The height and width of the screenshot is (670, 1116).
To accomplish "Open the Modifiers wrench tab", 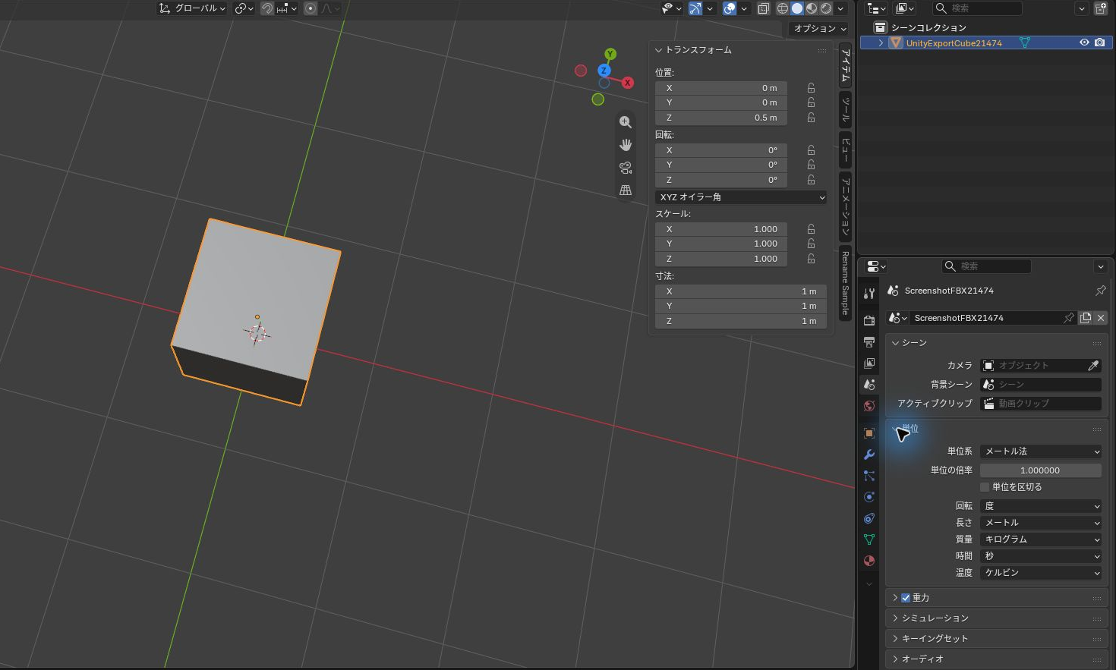I will pyautogui.click(x=869, y=455).
